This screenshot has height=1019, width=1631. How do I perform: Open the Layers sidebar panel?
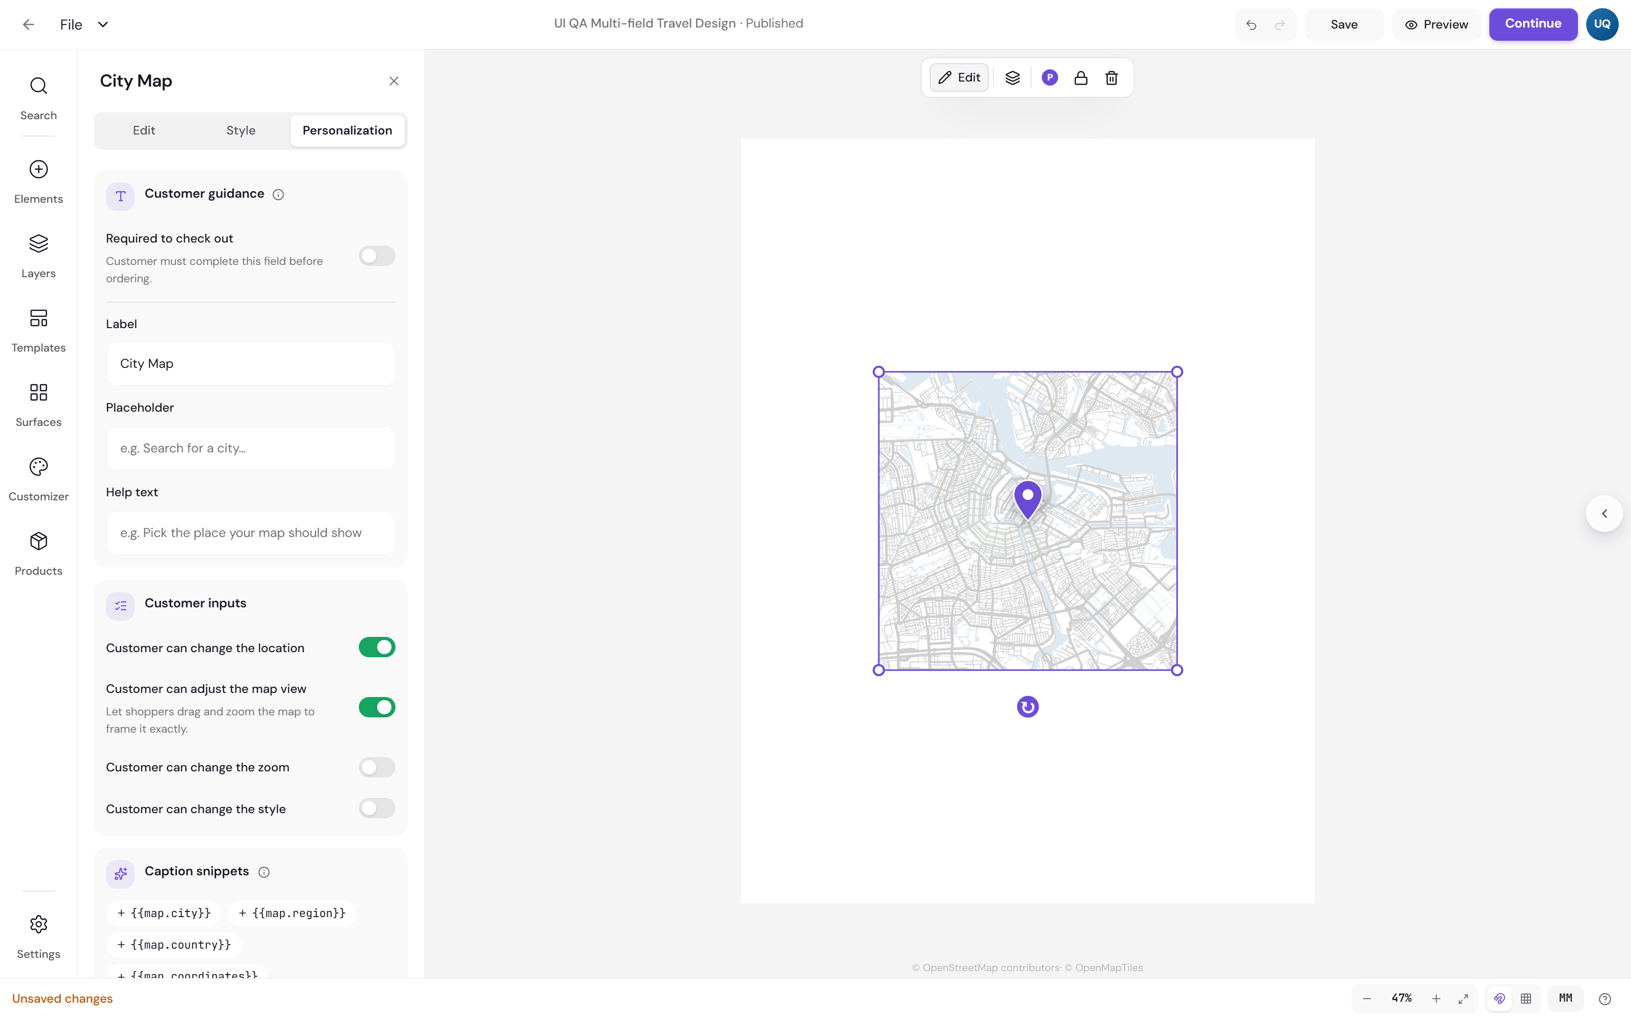38,256
